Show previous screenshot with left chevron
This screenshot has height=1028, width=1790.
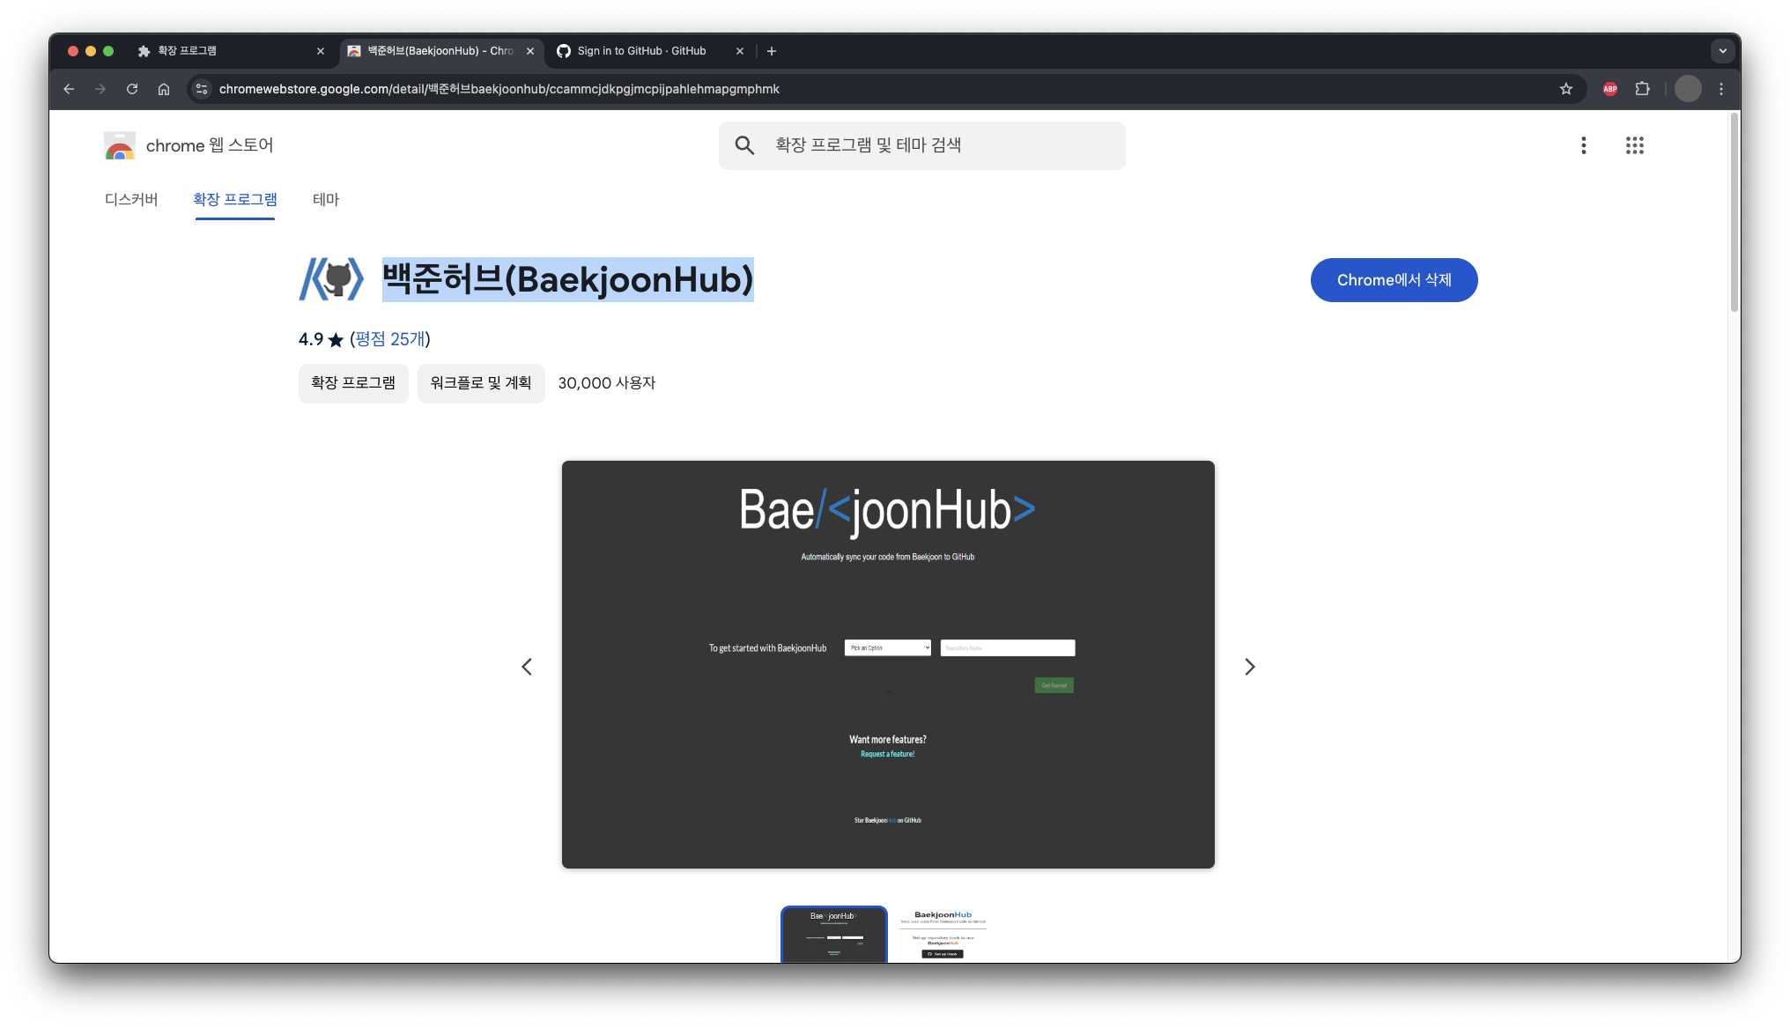tap(527, 667)
